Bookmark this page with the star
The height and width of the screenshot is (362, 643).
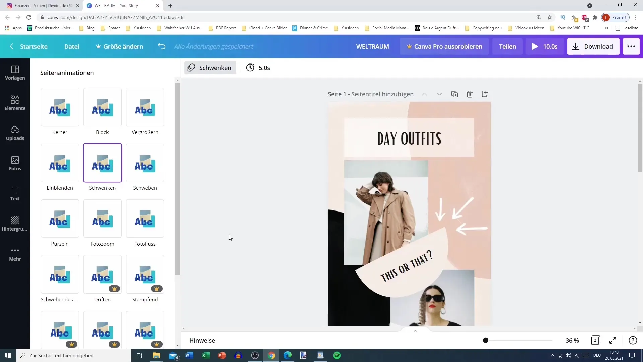click(550, 17)
